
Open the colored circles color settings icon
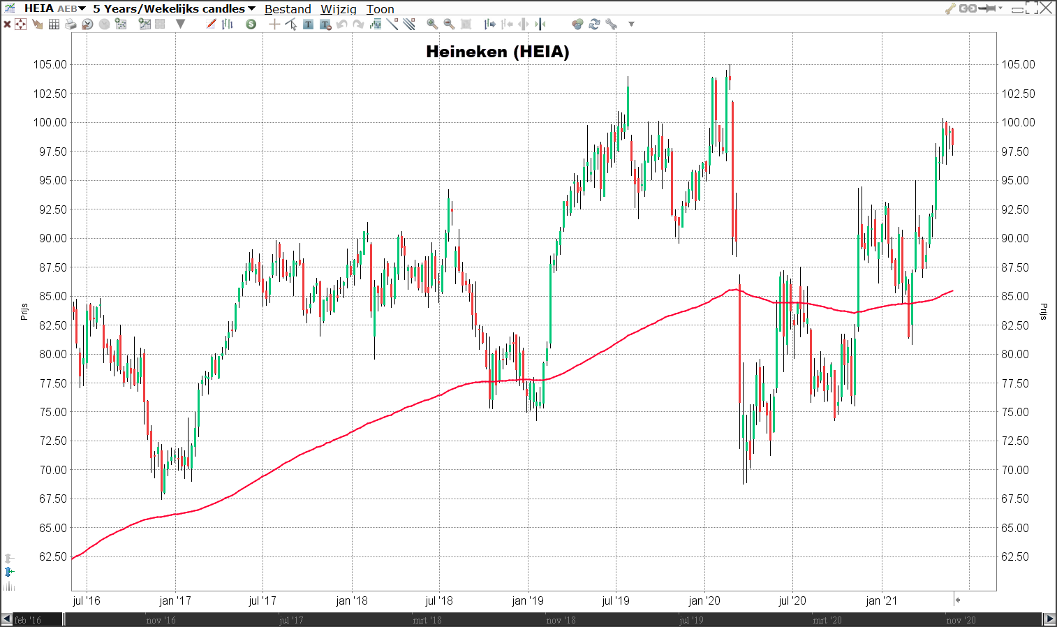point(577,24)
